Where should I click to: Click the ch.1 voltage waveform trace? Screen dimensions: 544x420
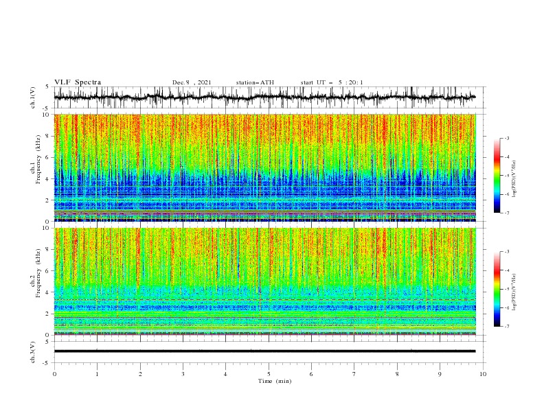coord(264,97)
